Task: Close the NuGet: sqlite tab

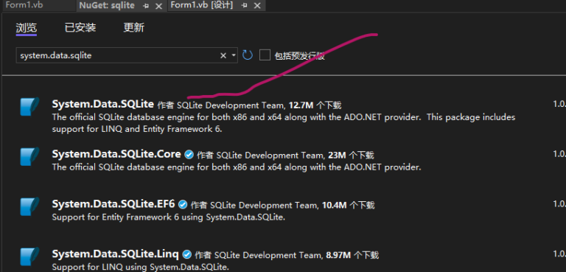Action: coord(158,6)
